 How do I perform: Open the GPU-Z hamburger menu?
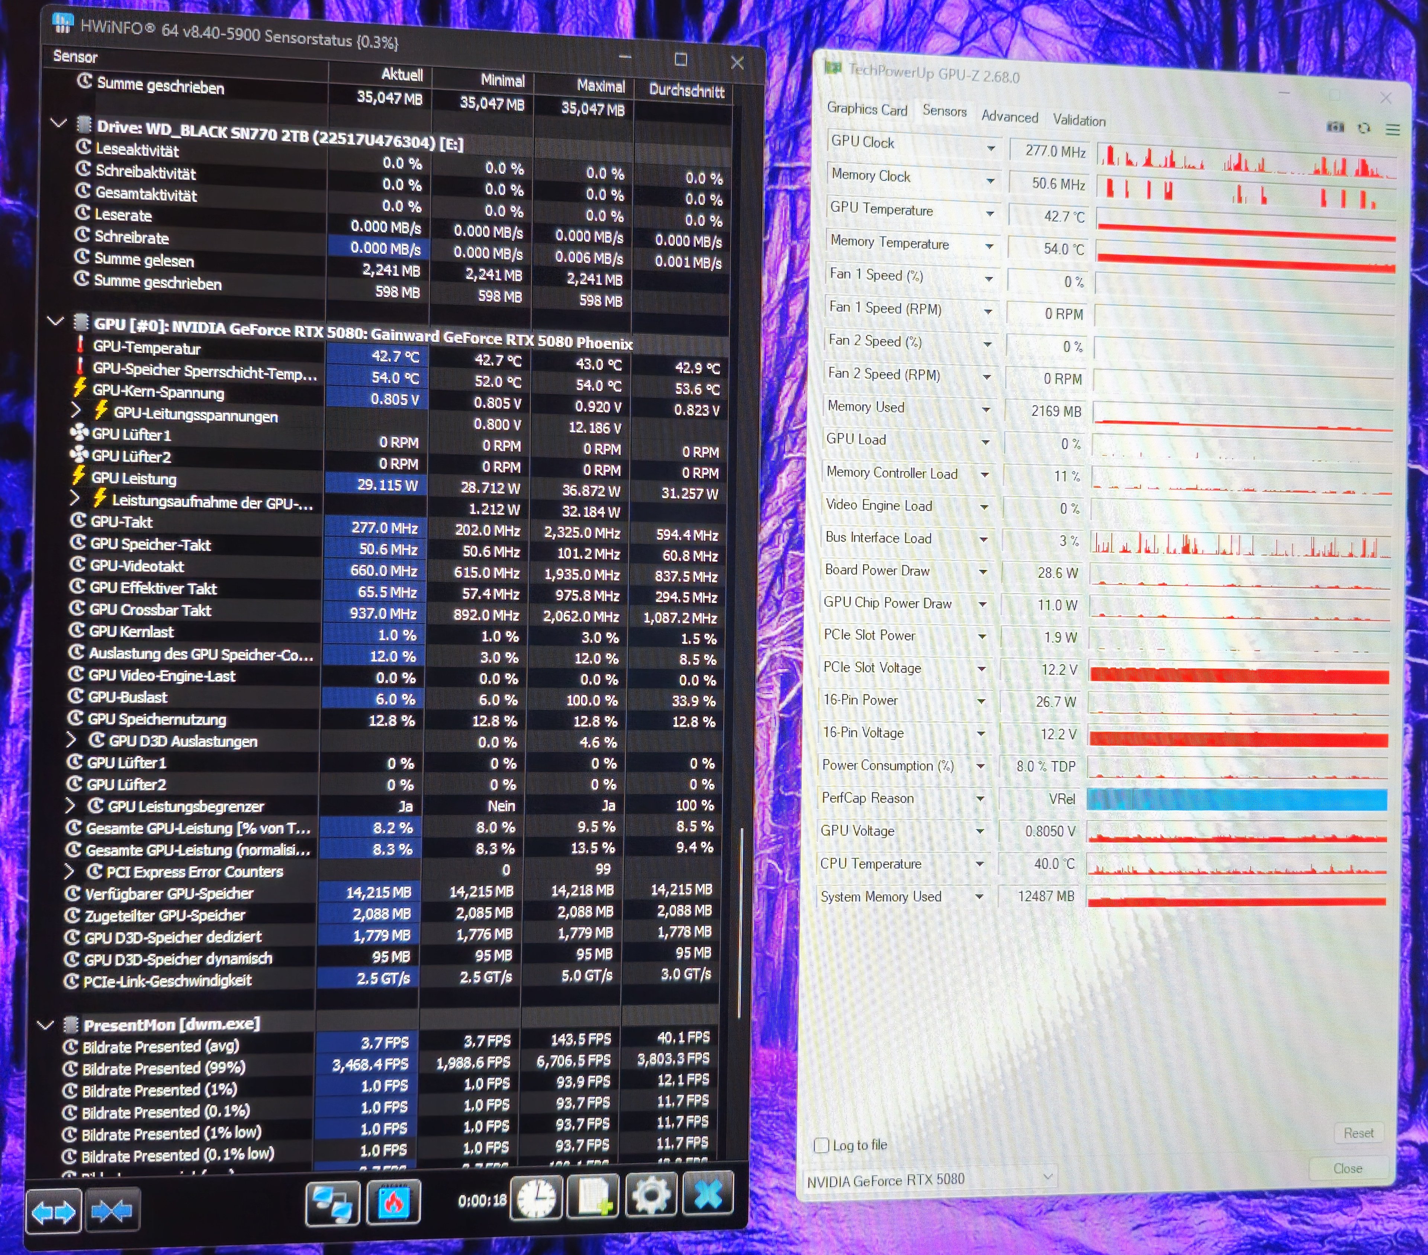pyautogui.click(x=1392, y=130)
